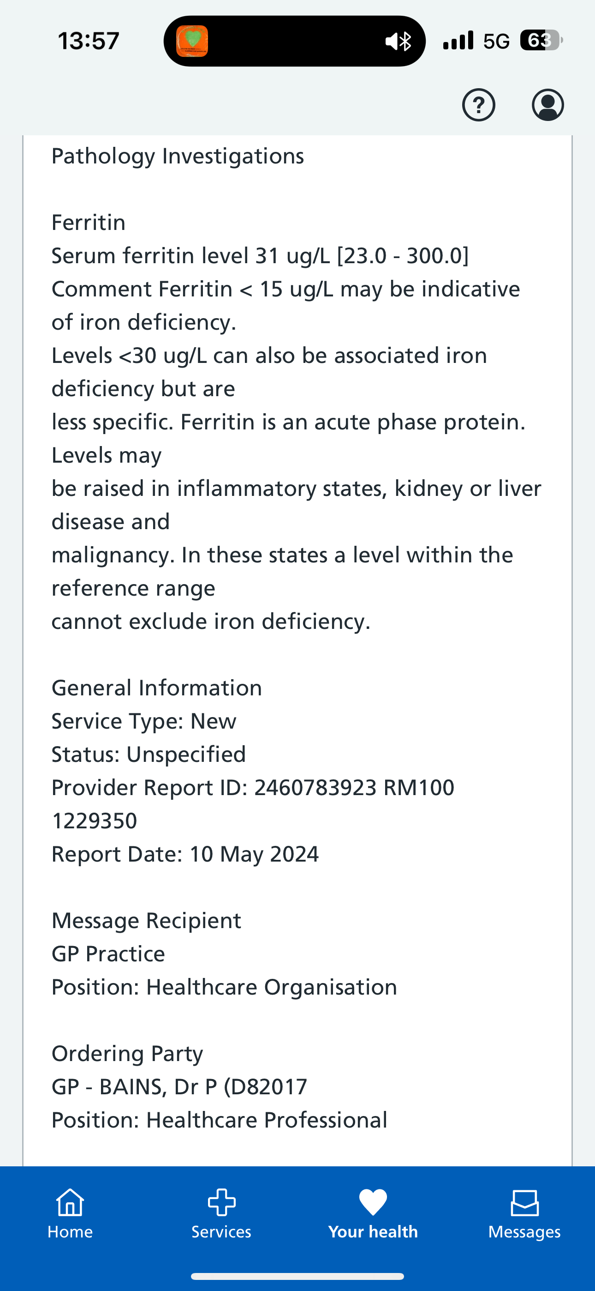Tap the home indicator bar at bottom
The width and height of the screenshot is (595, 1291).
click(297, 1276)
